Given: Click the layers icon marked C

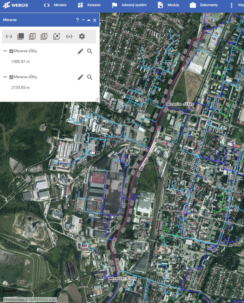Looking at the screenshot, I should 32,36.
